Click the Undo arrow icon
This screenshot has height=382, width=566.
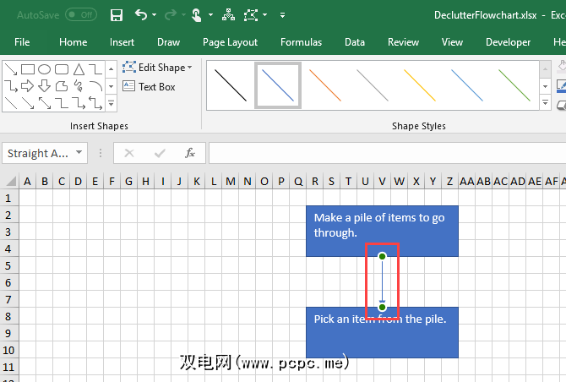pyautogui.click(x=141, y=15)
